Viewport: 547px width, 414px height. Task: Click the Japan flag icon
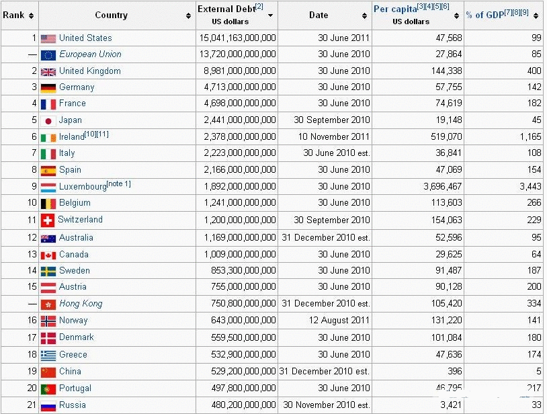tap(48, 121)
